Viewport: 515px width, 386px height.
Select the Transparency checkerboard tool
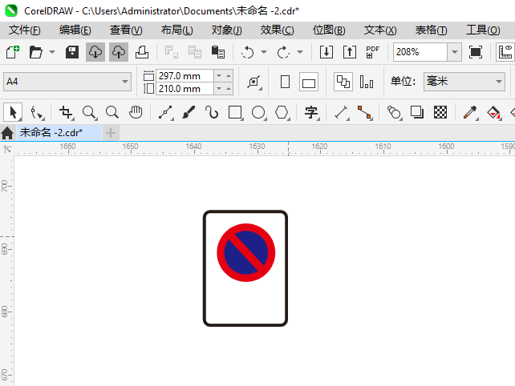tap(440, 112)
